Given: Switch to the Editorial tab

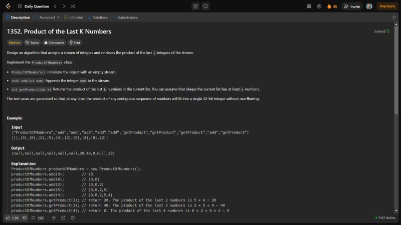Looking at the screenshot, I should click(73, 17).
